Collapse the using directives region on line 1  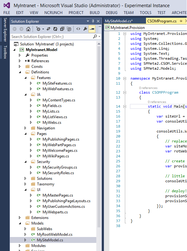(125, 34)
